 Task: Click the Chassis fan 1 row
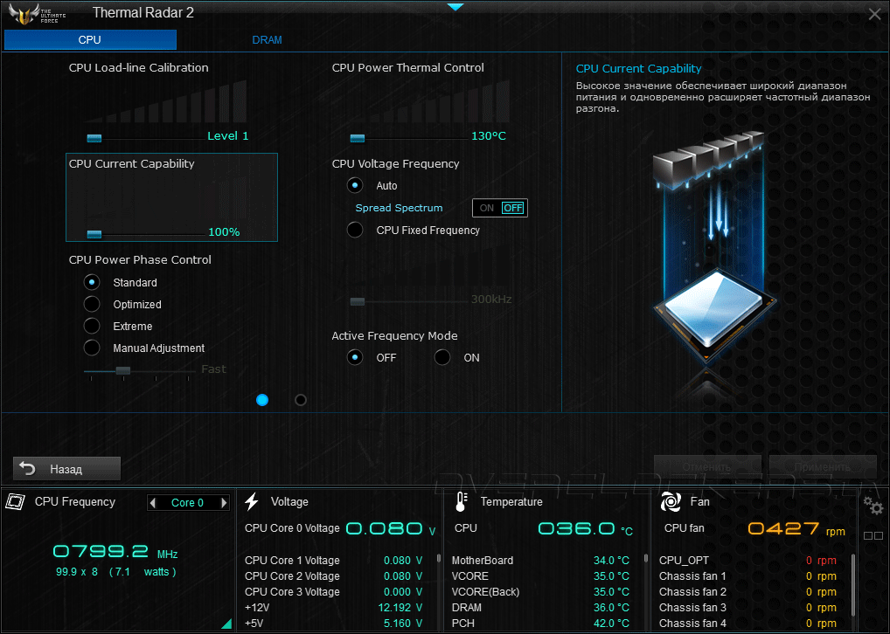coord(748,576)
